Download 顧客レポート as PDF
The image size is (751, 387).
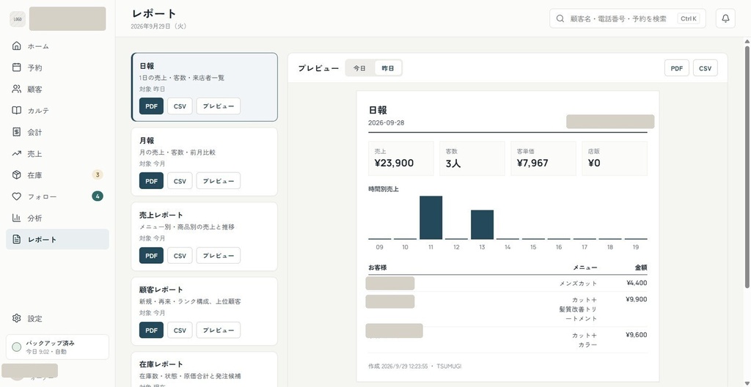[x=151, y=330]
